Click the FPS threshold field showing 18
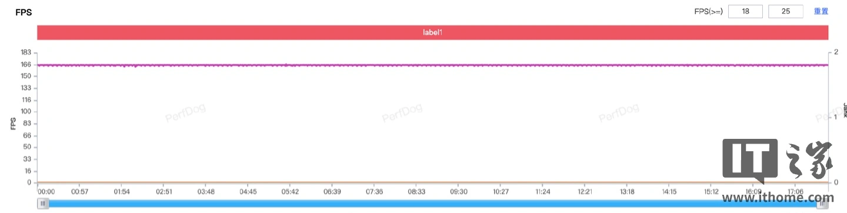 [745, 11]
